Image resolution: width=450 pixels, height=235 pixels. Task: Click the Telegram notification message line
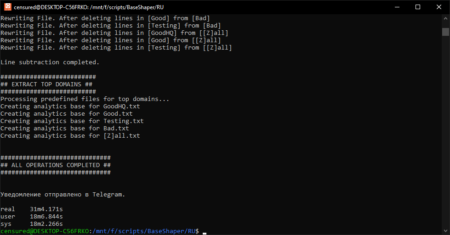(63, 195)
